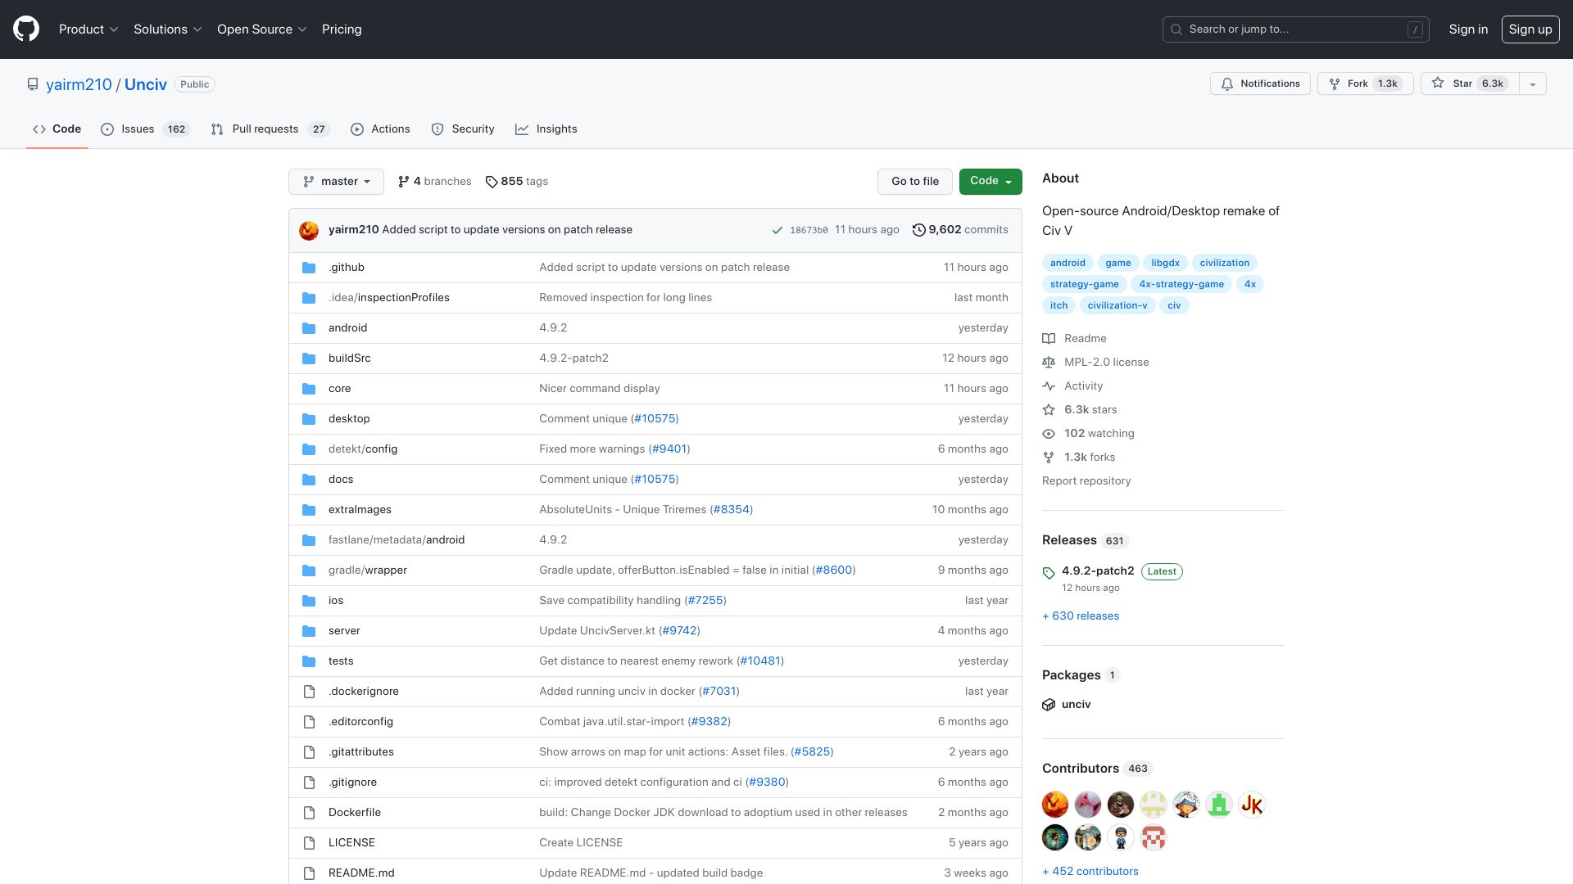1573x884 pixels.
Task: Click the first contributor avatar
Action: point(1055,805)
